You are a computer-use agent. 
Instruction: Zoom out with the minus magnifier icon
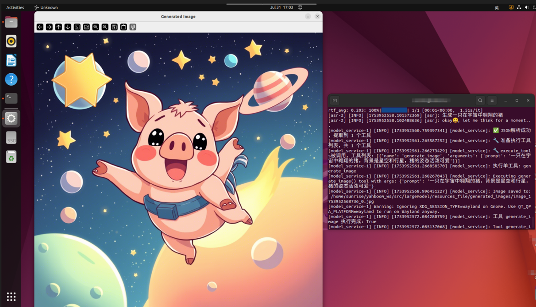105,27
